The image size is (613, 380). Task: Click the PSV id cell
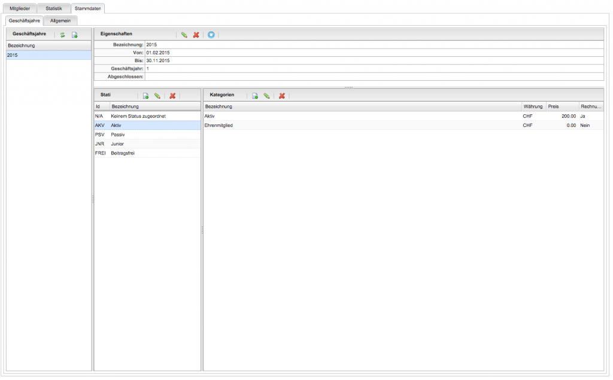tap(102, 135)
